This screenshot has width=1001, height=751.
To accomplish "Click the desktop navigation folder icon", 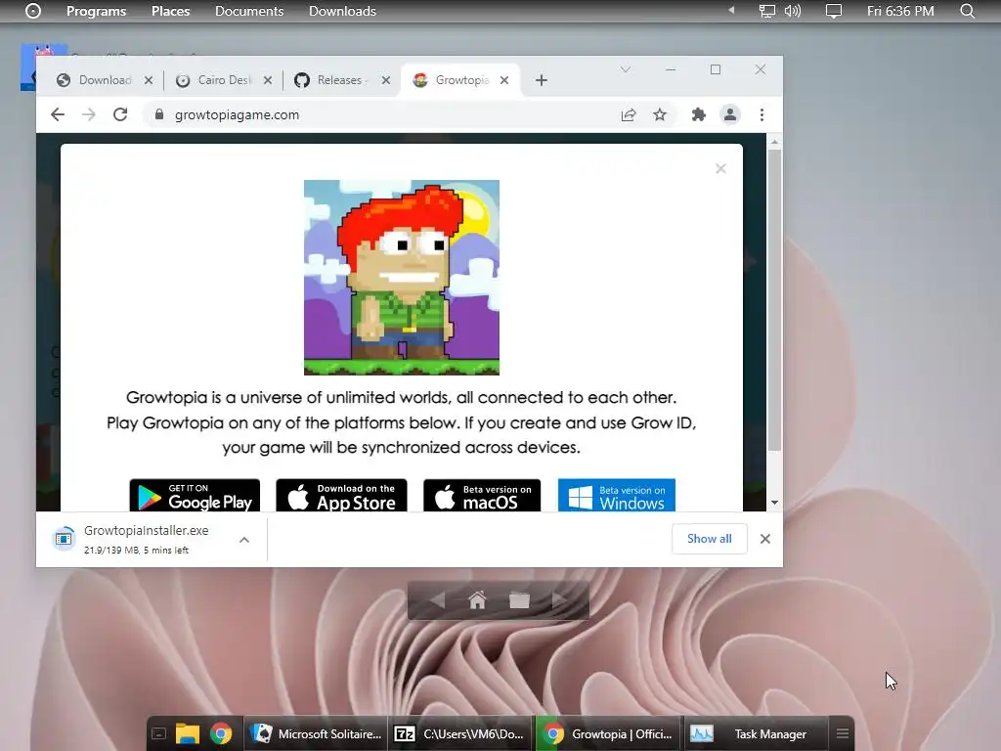I will tap(520, 600).
